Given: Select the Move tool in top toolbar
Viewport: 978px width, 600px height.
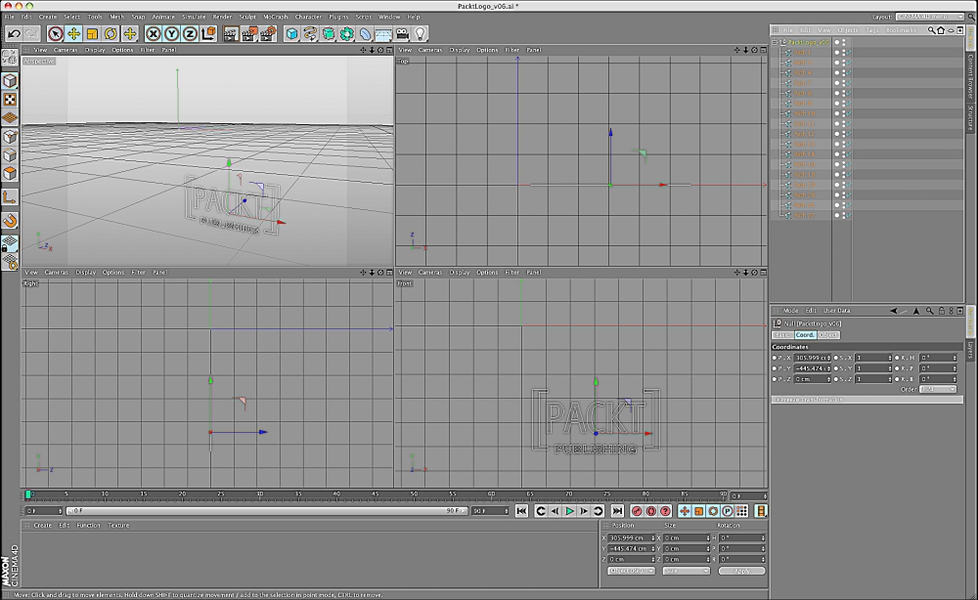Looking at the screenshot, I should coord(73,33).
